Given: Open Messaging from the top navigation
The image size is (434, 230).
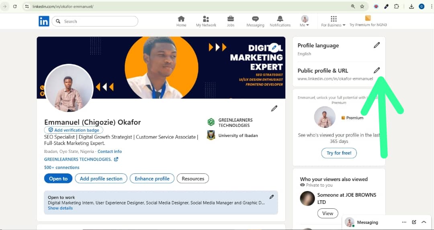Looking at the screenshot, I should [255, 21].
